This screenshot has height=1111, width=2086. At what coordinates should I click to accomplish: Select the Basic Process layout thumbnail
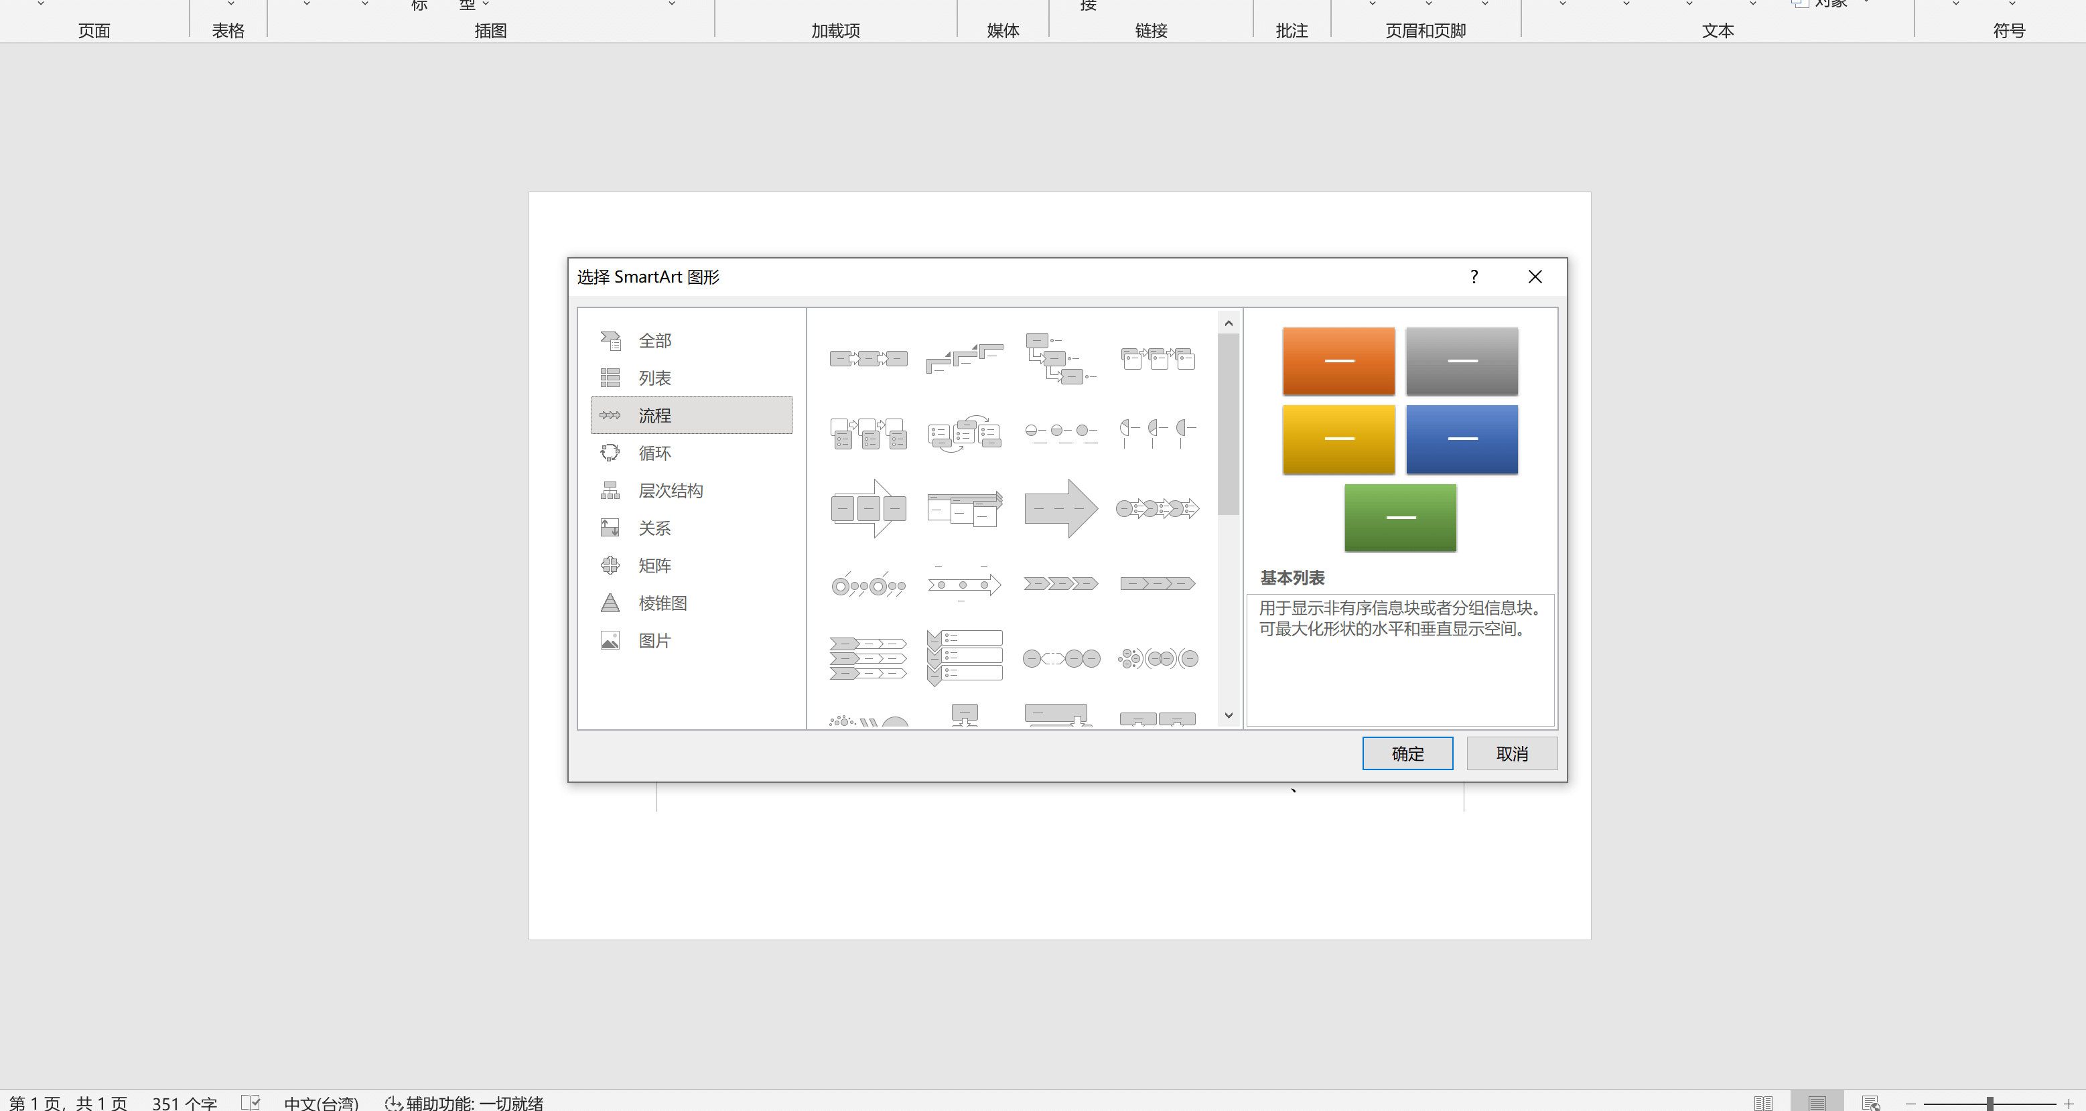[868, 359]
